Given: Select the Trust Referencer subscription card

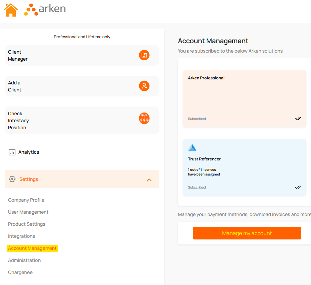Looking at the screenshot, I should [x=245, y=167].
